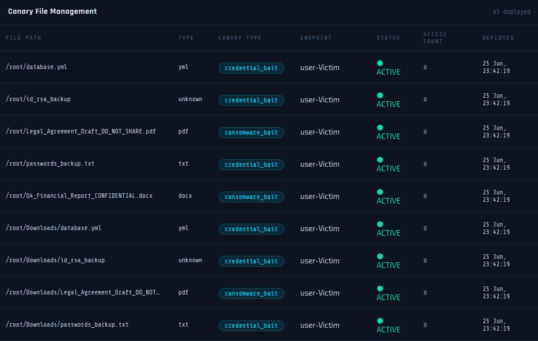
Task: Sort by the FILE PATH column header
Action: point(24,38)
